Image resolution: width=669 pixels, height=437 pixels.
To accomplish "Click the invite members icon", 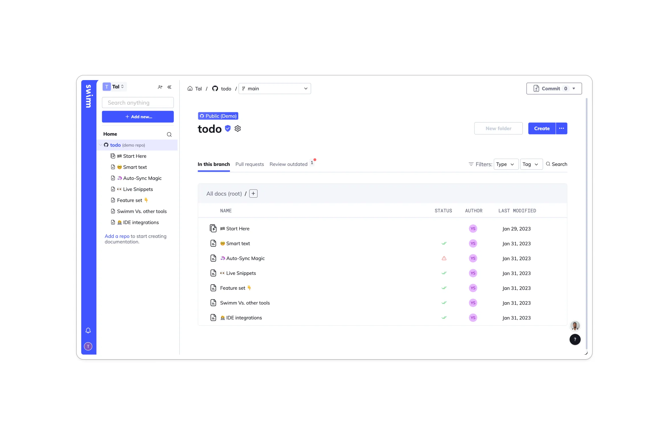I will coord(160,87).
